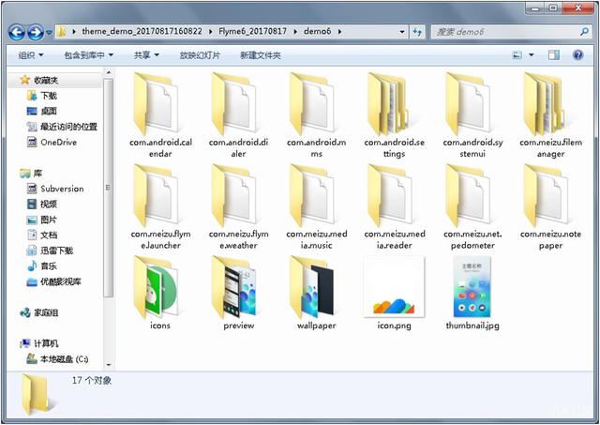Select the com.android.mms folder
Image resolution: width=600 pixels, height=425 pixels.
pyautogui.click(x=317, y=114)
